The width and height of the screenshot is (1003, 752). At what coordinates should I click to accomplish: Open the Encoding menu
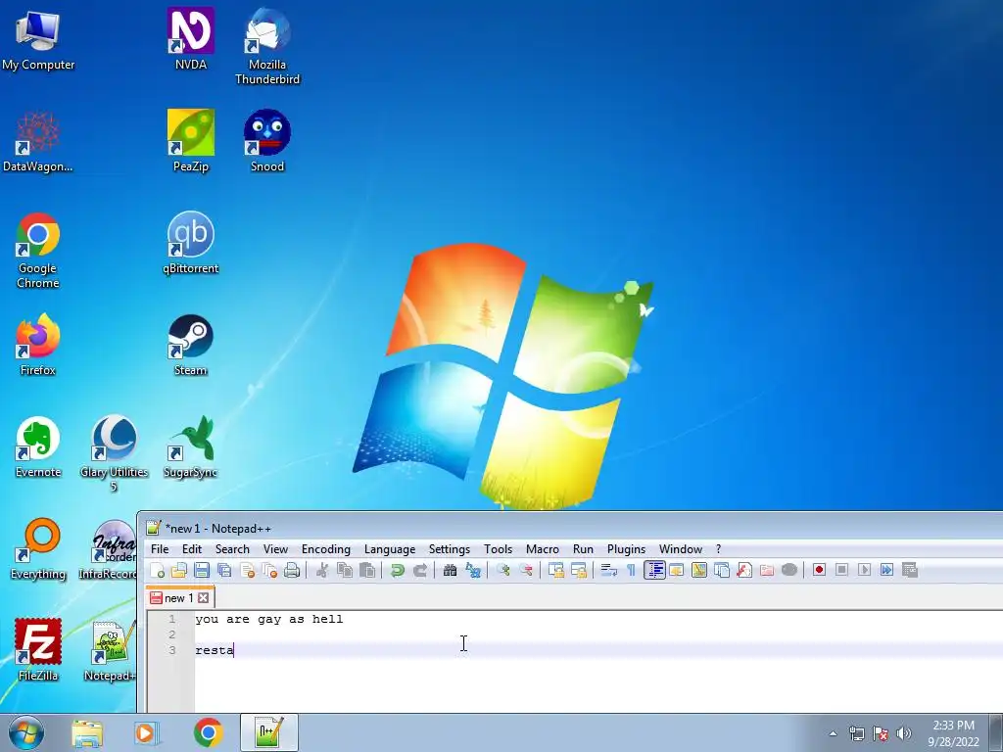tap(326, 549)
